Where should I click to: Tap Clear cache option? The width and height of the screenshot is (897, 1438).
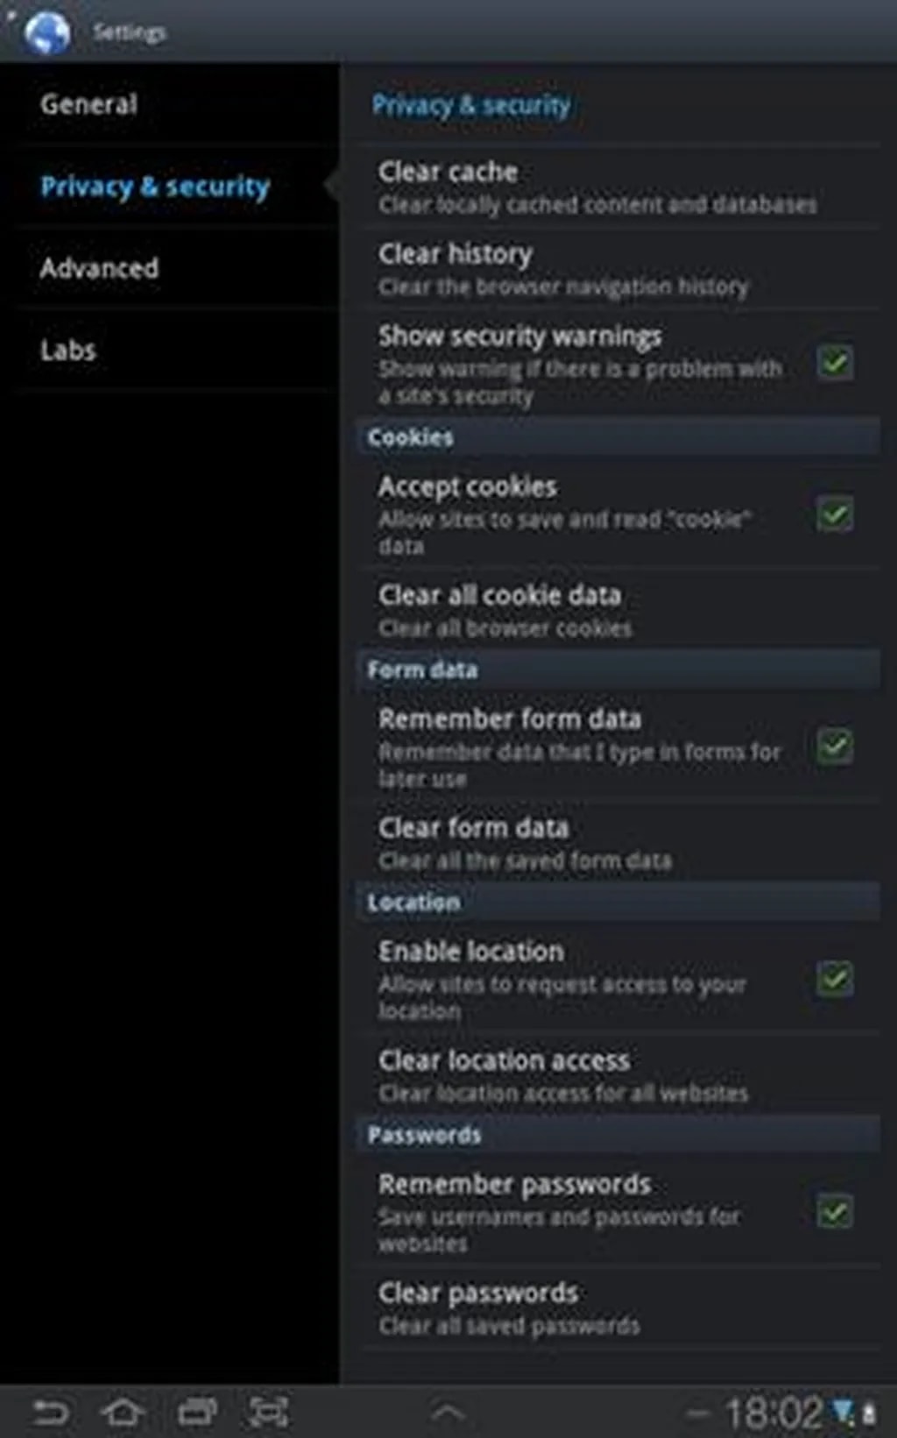[596, 187]
